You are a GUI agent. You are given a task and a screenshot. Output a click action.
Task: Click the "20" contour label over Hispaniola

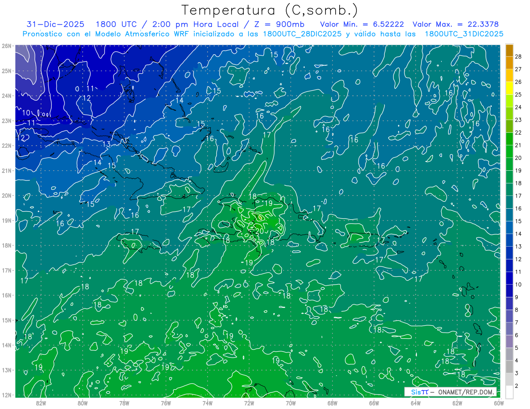(x=260, y=231)
